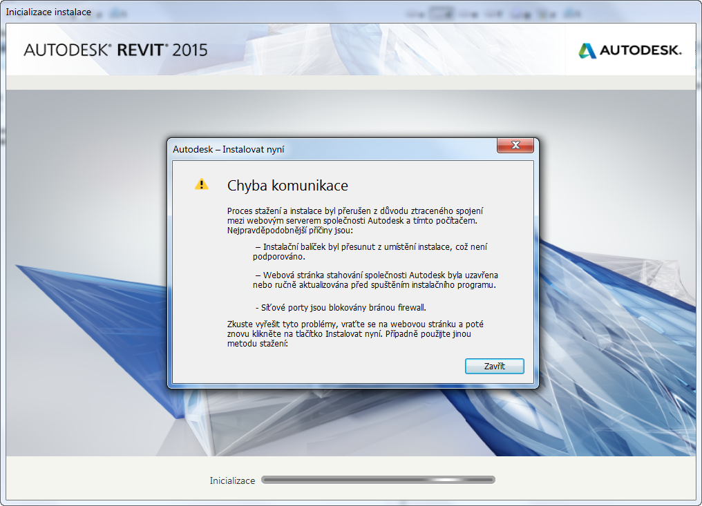The width and height of the screenshot is (702, 506).
Task: Click the Autodesk logo emblem in the header
Action: [x=587, y=50]
